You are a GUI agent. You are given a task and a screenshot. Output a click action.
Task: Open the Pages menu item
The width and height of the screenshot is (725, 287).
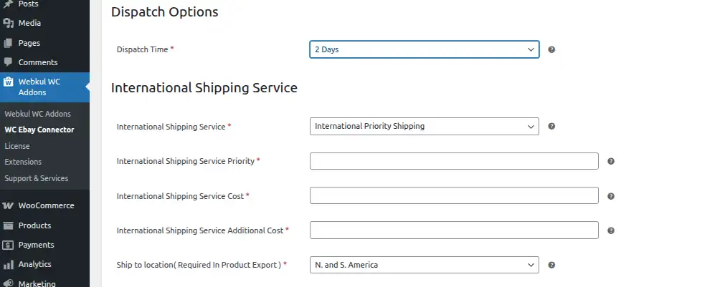click(29, 43)
